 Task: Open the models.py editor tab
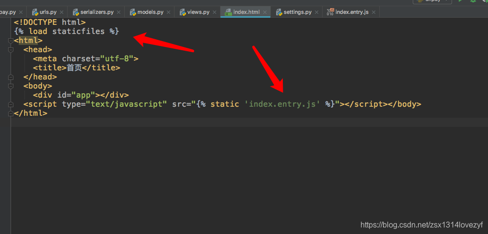150,12
